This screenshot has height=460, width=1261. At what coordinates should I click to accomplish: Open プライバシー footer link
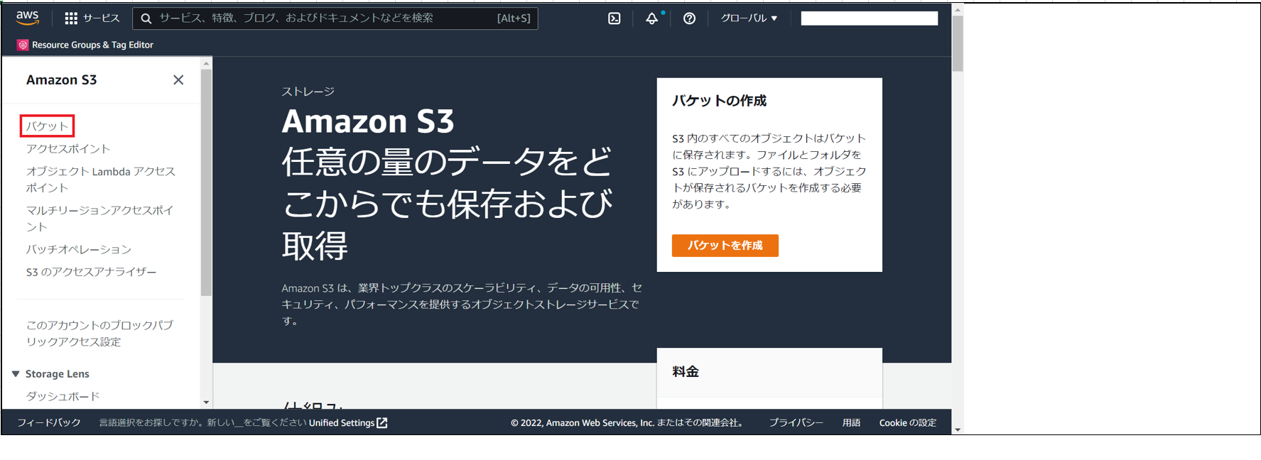(796, 423)
